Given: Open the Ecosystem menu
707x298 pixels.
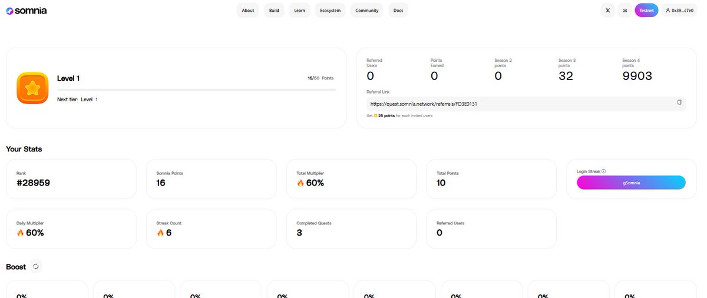Looking at the screenshot, I should (331, 11).
